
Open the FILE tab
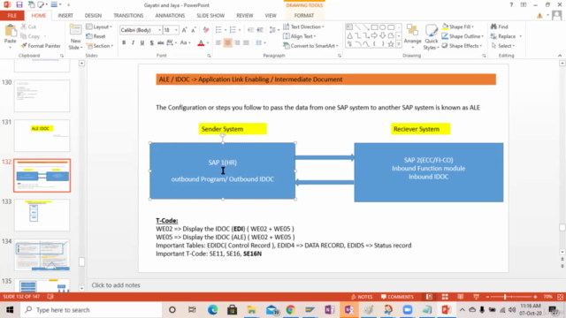pyautogui.click(x=12, y=16)
